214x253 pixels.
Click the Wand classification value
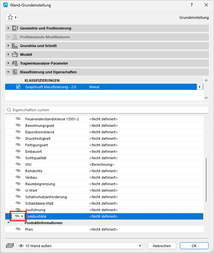tap(94, 87)
